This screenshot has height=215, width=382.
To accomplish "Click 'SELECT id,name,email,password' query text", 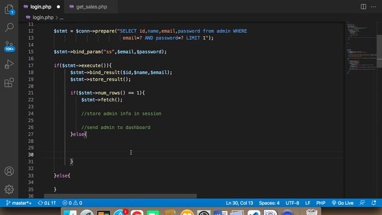I will tap(160, 31).
